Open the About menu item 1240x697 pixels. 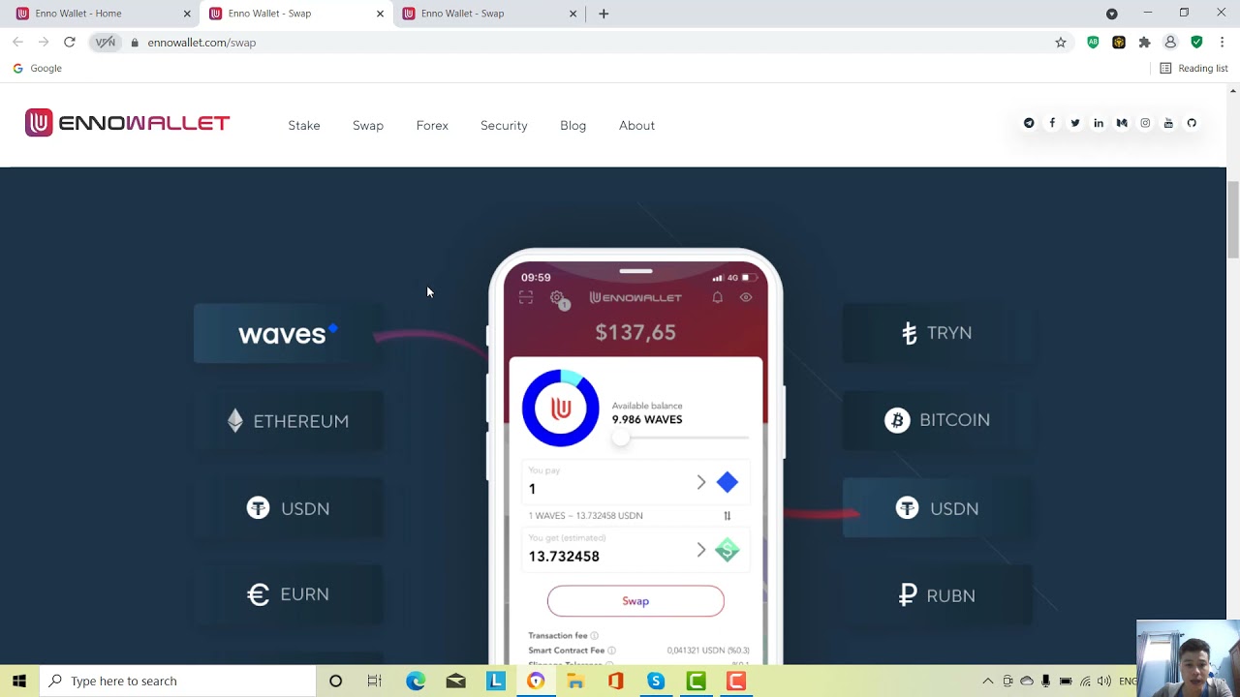[x=636, y=126]
